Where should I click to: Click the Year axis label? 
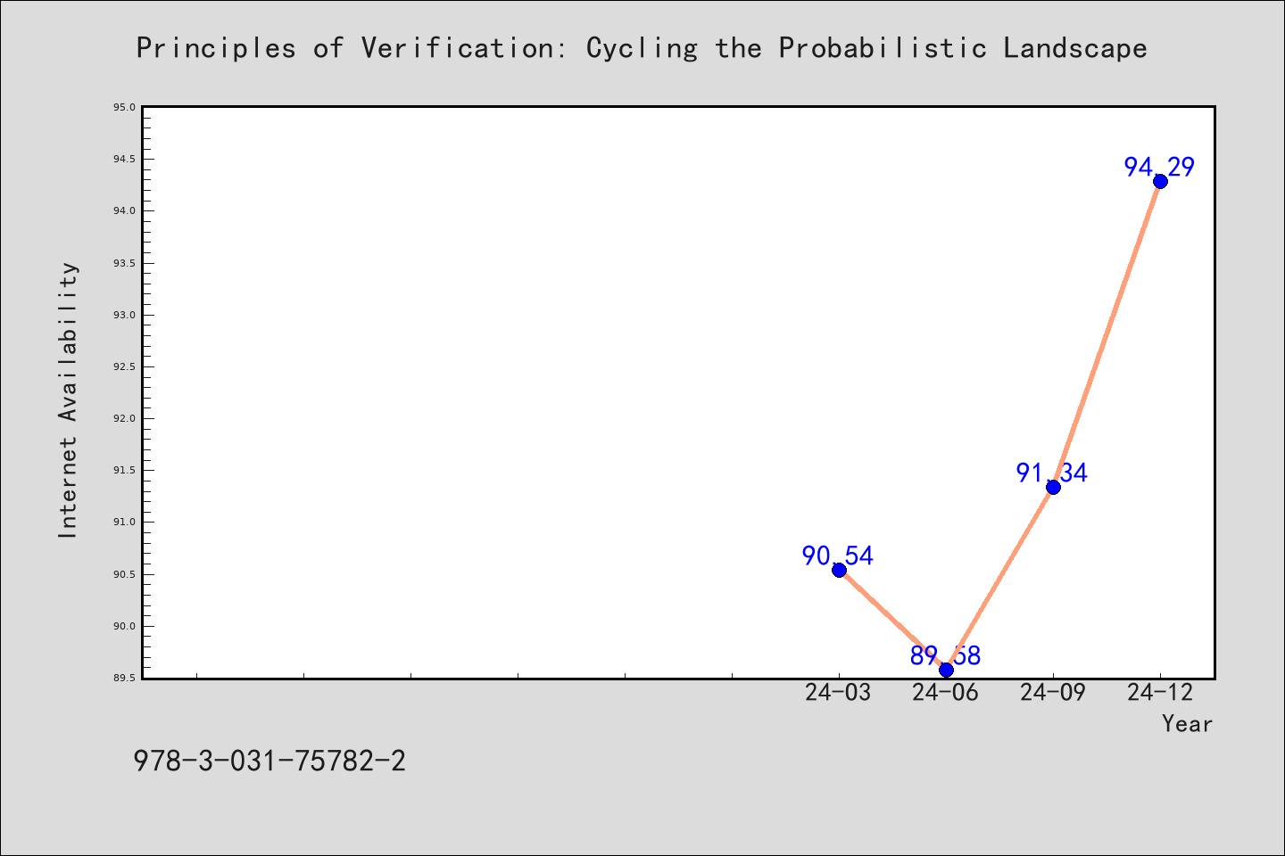(1187, 723)
